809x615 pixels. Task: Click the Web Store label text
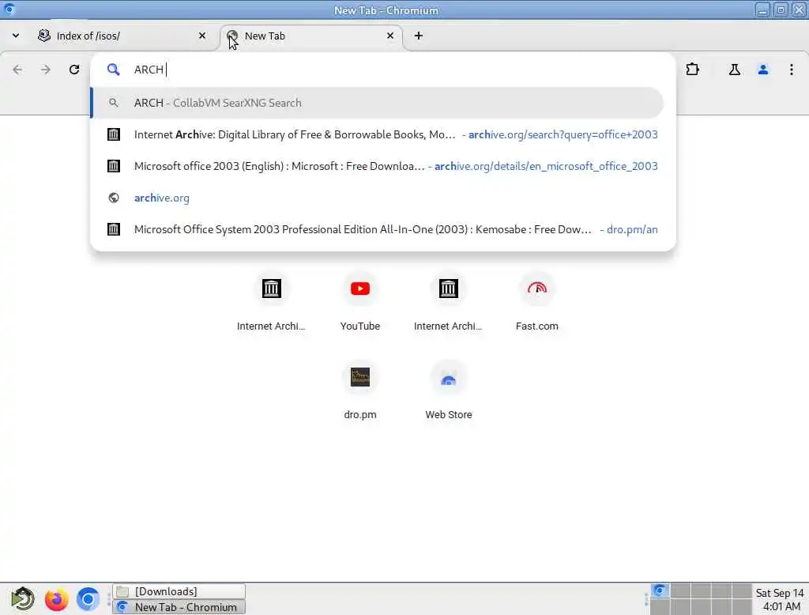tap(449, 415)
